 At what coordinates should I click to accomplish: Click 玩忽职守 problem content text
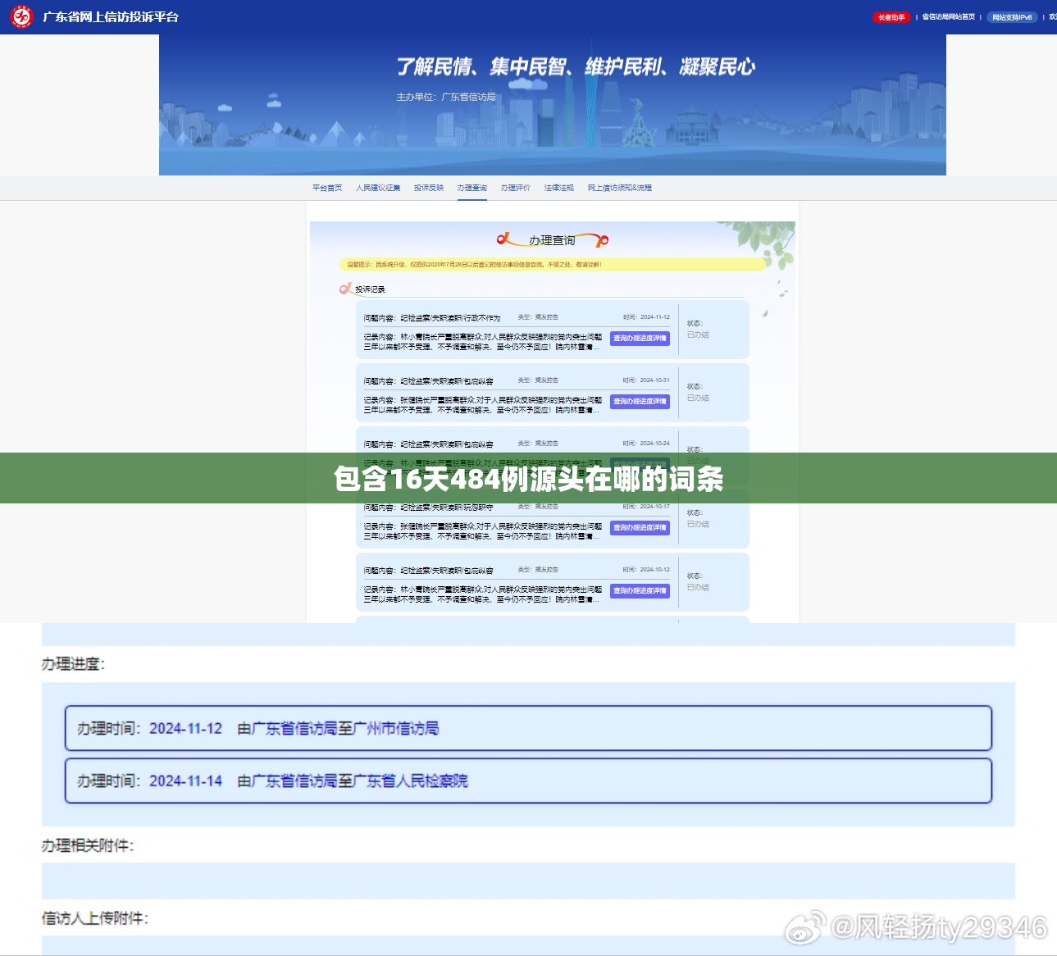[429, 508]
